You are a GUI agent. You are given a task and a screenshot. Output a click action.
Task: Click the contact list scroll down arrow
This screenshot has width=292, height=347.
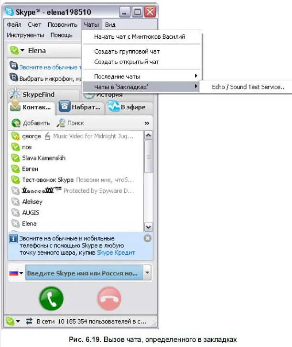coord(148,227)
